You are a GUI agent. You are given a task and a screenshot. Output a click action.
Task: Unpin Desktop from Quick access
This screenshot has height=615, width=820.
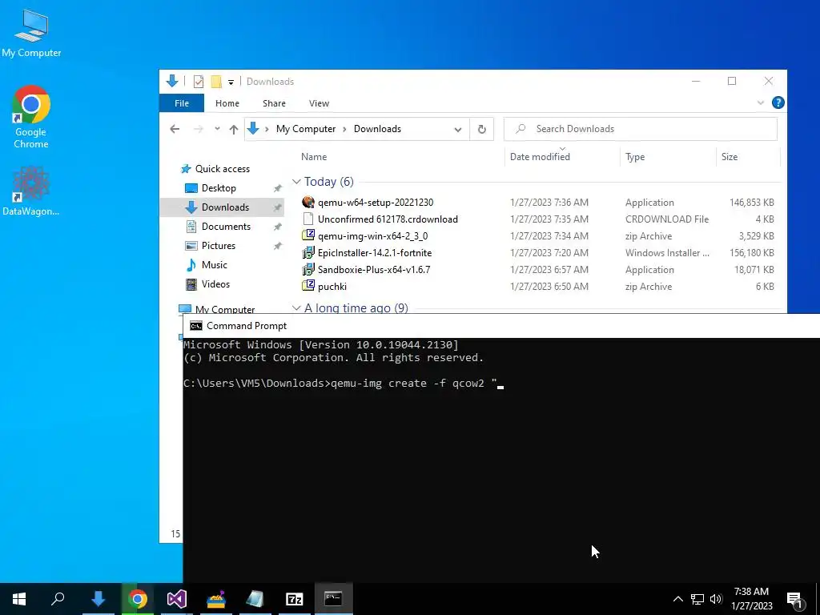(x=278, y=188)
